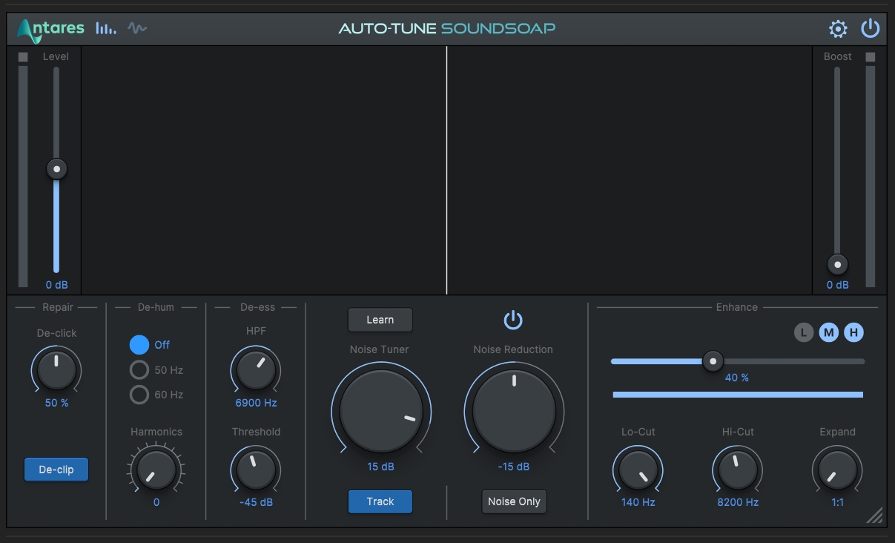Click the 0 dB value under Boost
The height and width of the screenshot is (543, 895).
point(838,285)
